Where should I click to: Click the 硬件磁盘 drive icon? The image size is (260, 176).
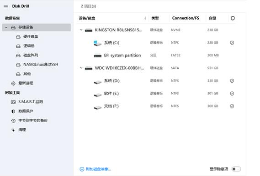pyautogui.click(x=18, y=37)
